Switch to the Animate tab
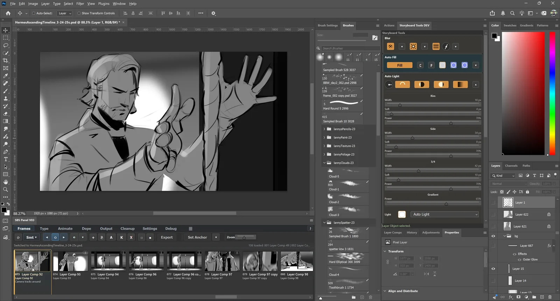Image resolution: width=560 pixels, height=301 pixels. click(x=65, y=229)
